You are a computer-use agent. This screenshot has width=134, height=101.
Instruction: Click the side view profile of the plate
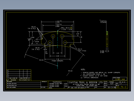[x=107, y=39]
